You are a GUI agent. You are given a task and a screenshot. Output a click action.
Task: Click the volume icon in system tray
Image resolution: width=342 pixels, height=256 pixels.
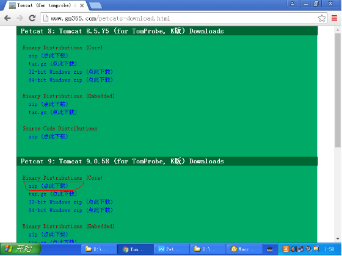pos(294,249)
